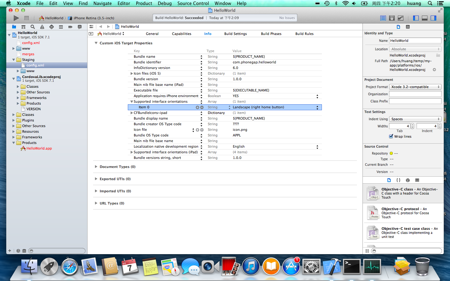Hide the Navigator pane
The height and width of the screenshot is (281, 450).
[x=416, y=18]
